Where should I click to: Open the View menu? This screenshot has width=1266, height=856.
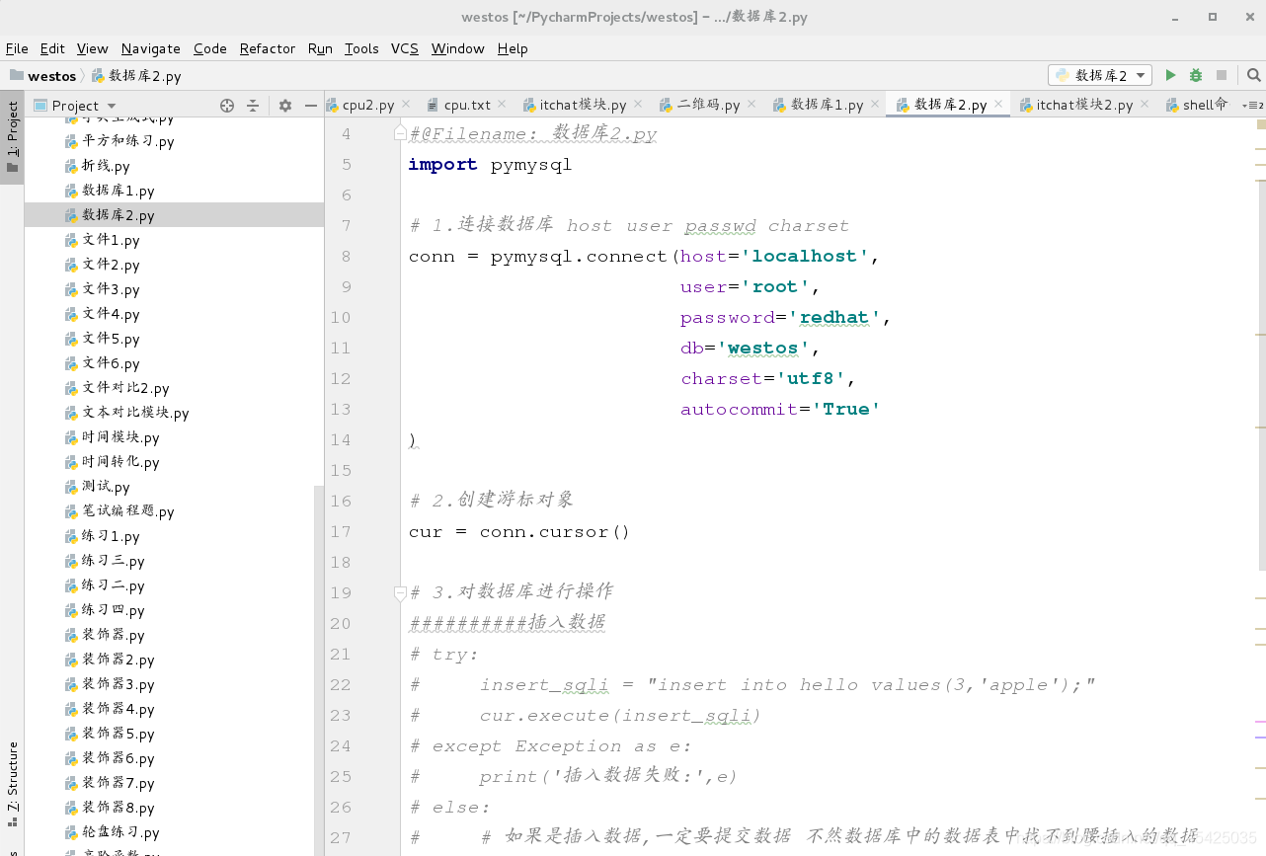click(92, 48)
